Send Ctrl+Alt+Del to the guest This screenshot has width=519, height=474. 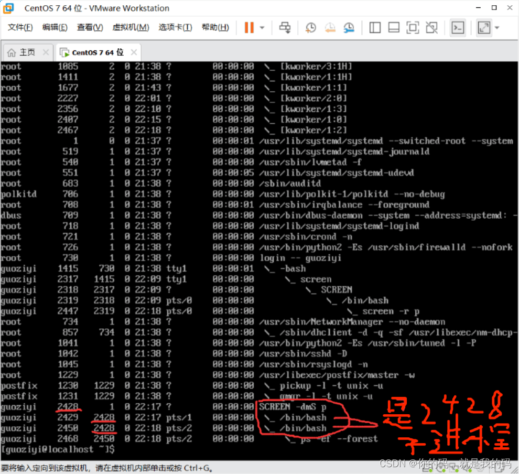[285, 27]
